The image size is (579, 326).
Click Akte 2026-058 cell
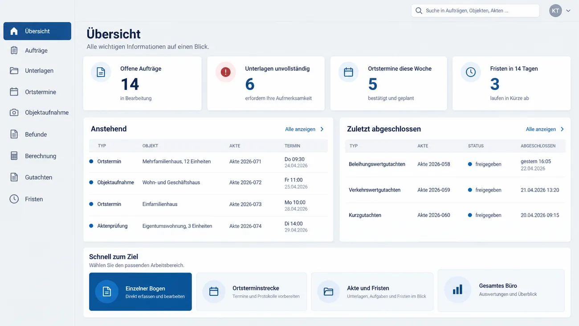[x=434, y=164]
